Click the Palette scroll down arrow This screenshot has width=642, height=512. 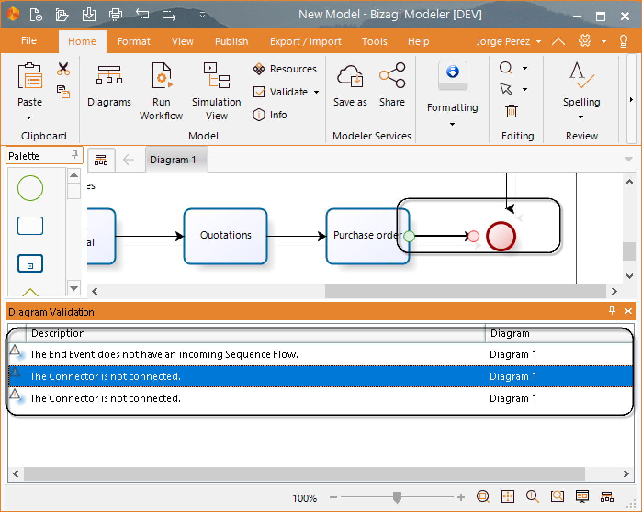point(73,288)
